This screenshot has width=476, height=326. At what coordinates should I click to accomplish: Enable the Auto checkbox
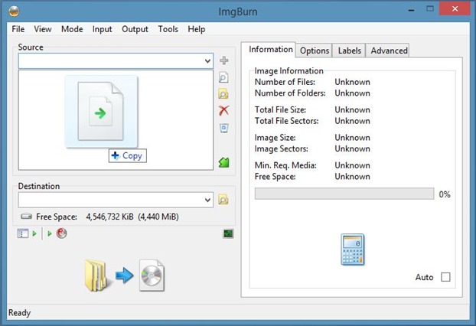[445, 277]
